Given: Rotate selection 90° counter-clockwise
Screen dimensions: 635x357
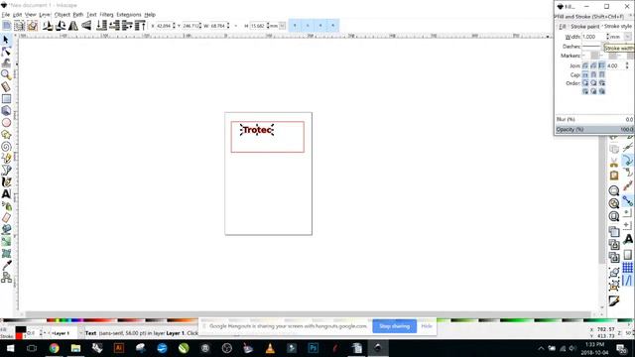Looking at the screenshot, I should [48, 26].
